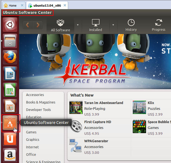Click the Puzzles label under Klix
The width and height of the screenshot is (171, 163).
click(x=154, y=108)
